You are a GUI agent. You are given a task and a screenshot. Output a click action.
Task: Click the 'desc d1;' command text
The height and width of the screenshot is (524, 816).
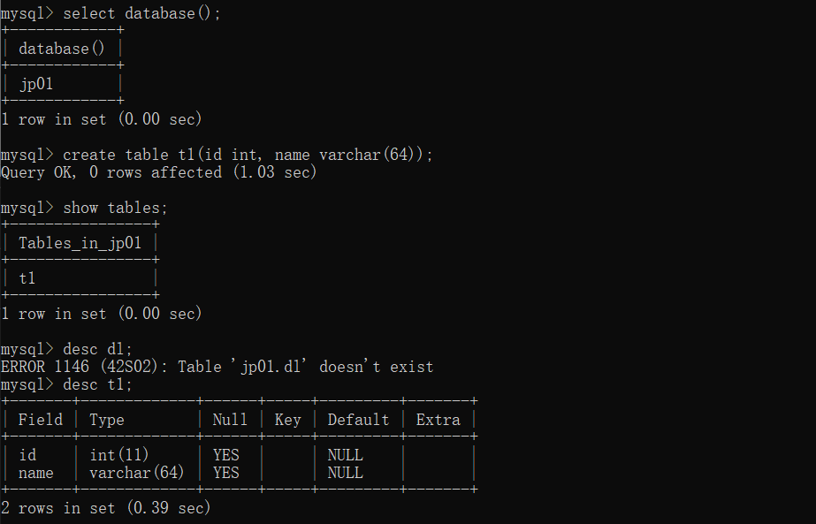pyautogui.click(x=97, y=349)
